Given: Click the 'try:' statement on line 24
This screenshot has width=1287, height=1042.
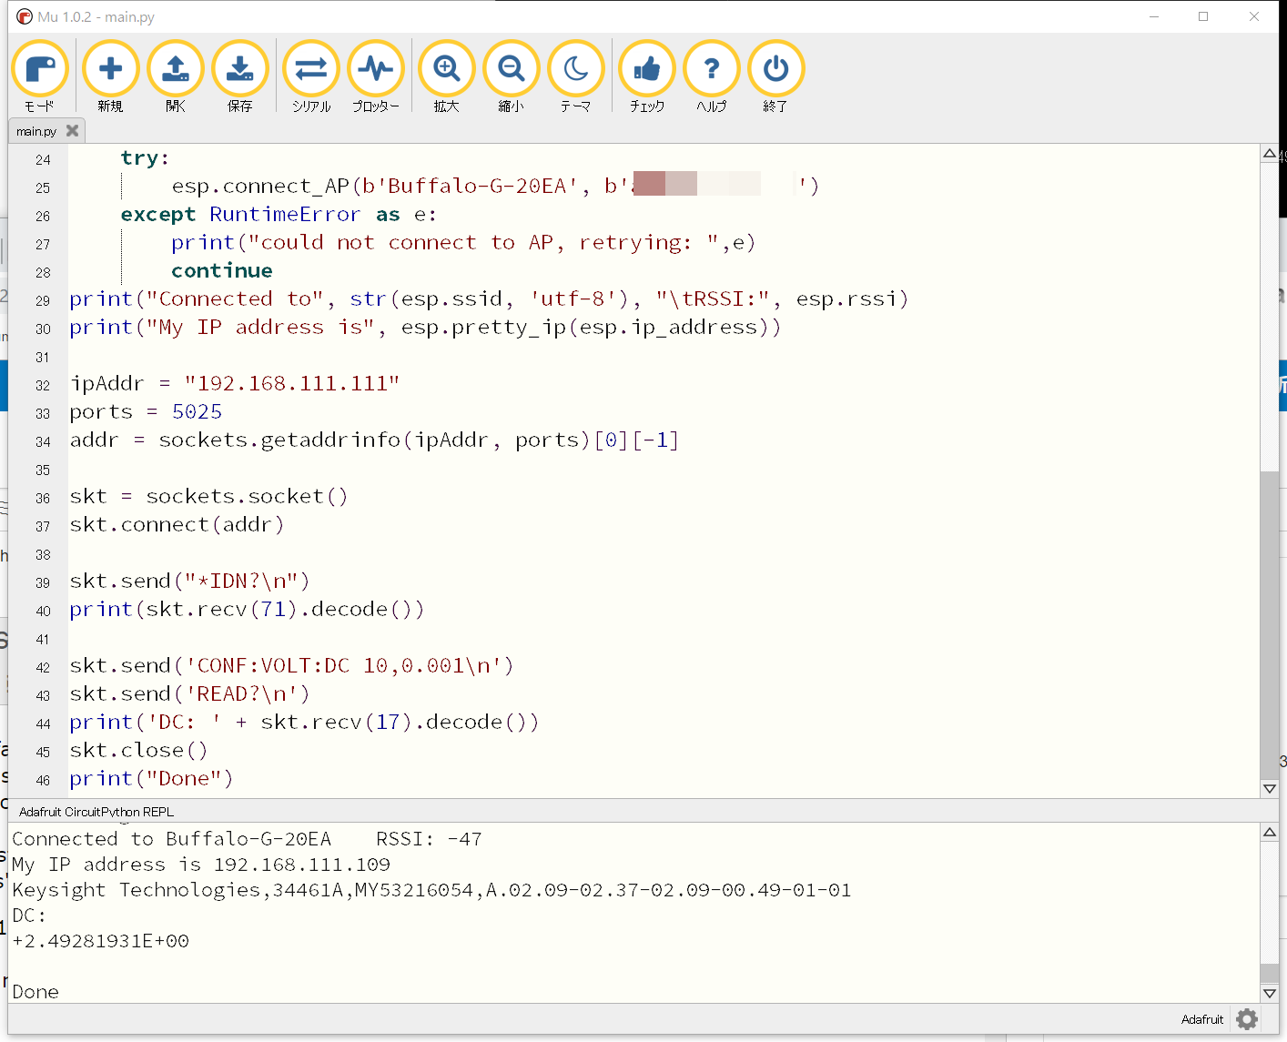Looking at the screenshot, I should 146,158.
